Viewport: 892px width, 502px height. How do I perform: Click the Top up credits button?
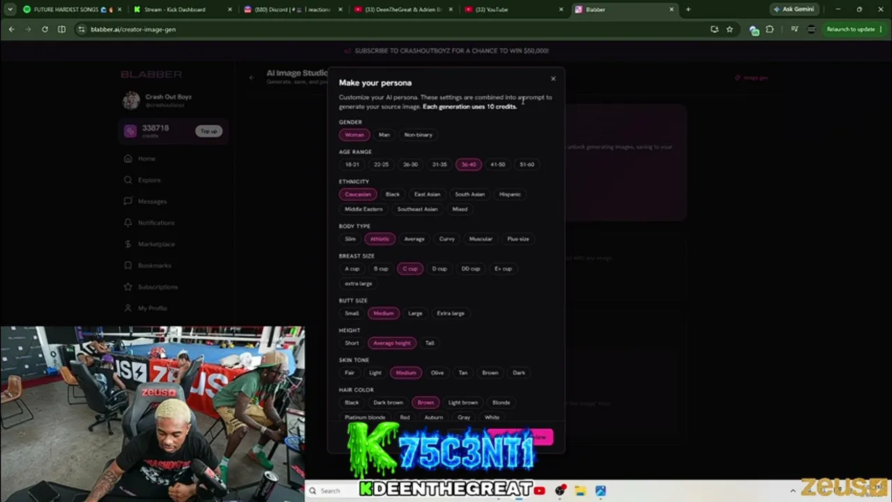click(x=209, y=131)
